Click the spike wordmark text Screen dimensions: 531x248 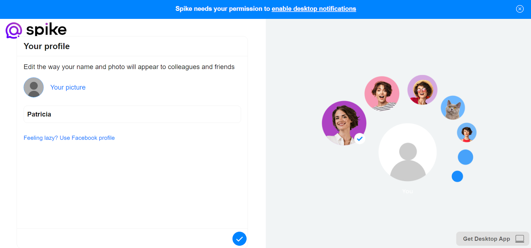coord(46,29)
